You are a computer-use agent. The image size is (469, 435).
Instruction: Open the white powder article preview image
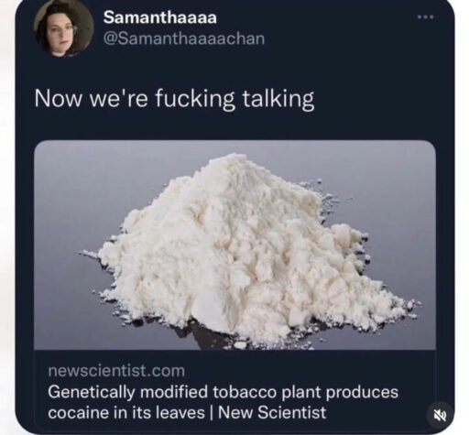(234, 245)
